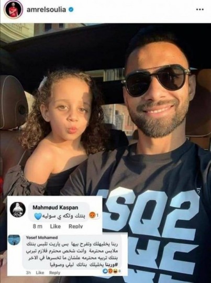Click the 3h comment timestamp
Viewport: 211px width, 283px height.
pyautogui.click(x=28, y=273)
